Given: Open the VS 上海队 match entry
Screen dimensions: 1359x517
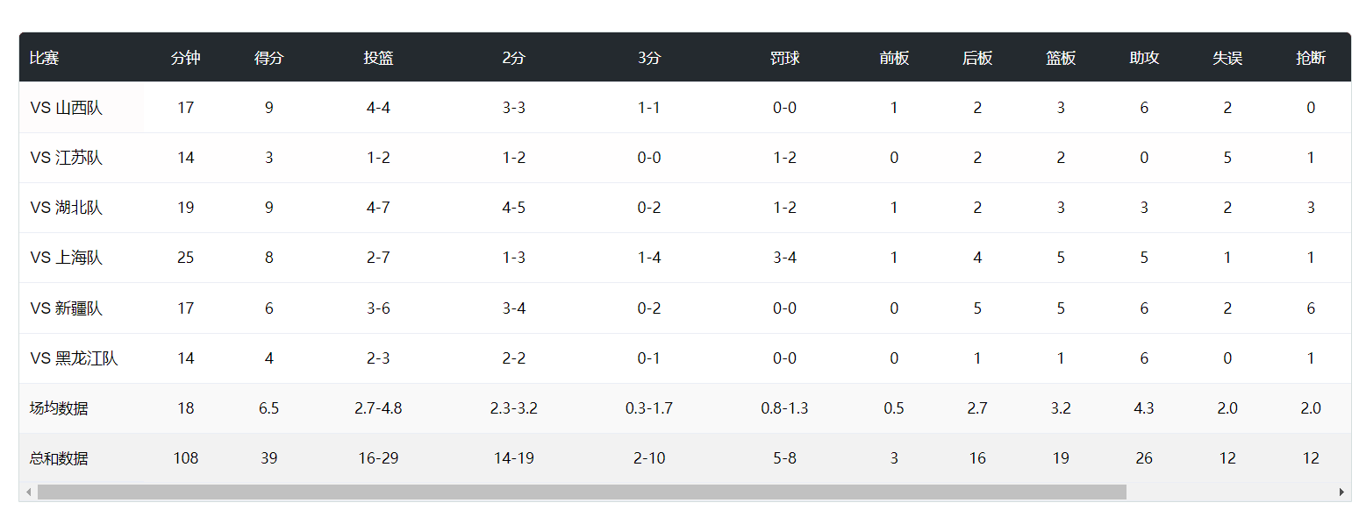Looking at the screenshot, I should click(66, 258).
